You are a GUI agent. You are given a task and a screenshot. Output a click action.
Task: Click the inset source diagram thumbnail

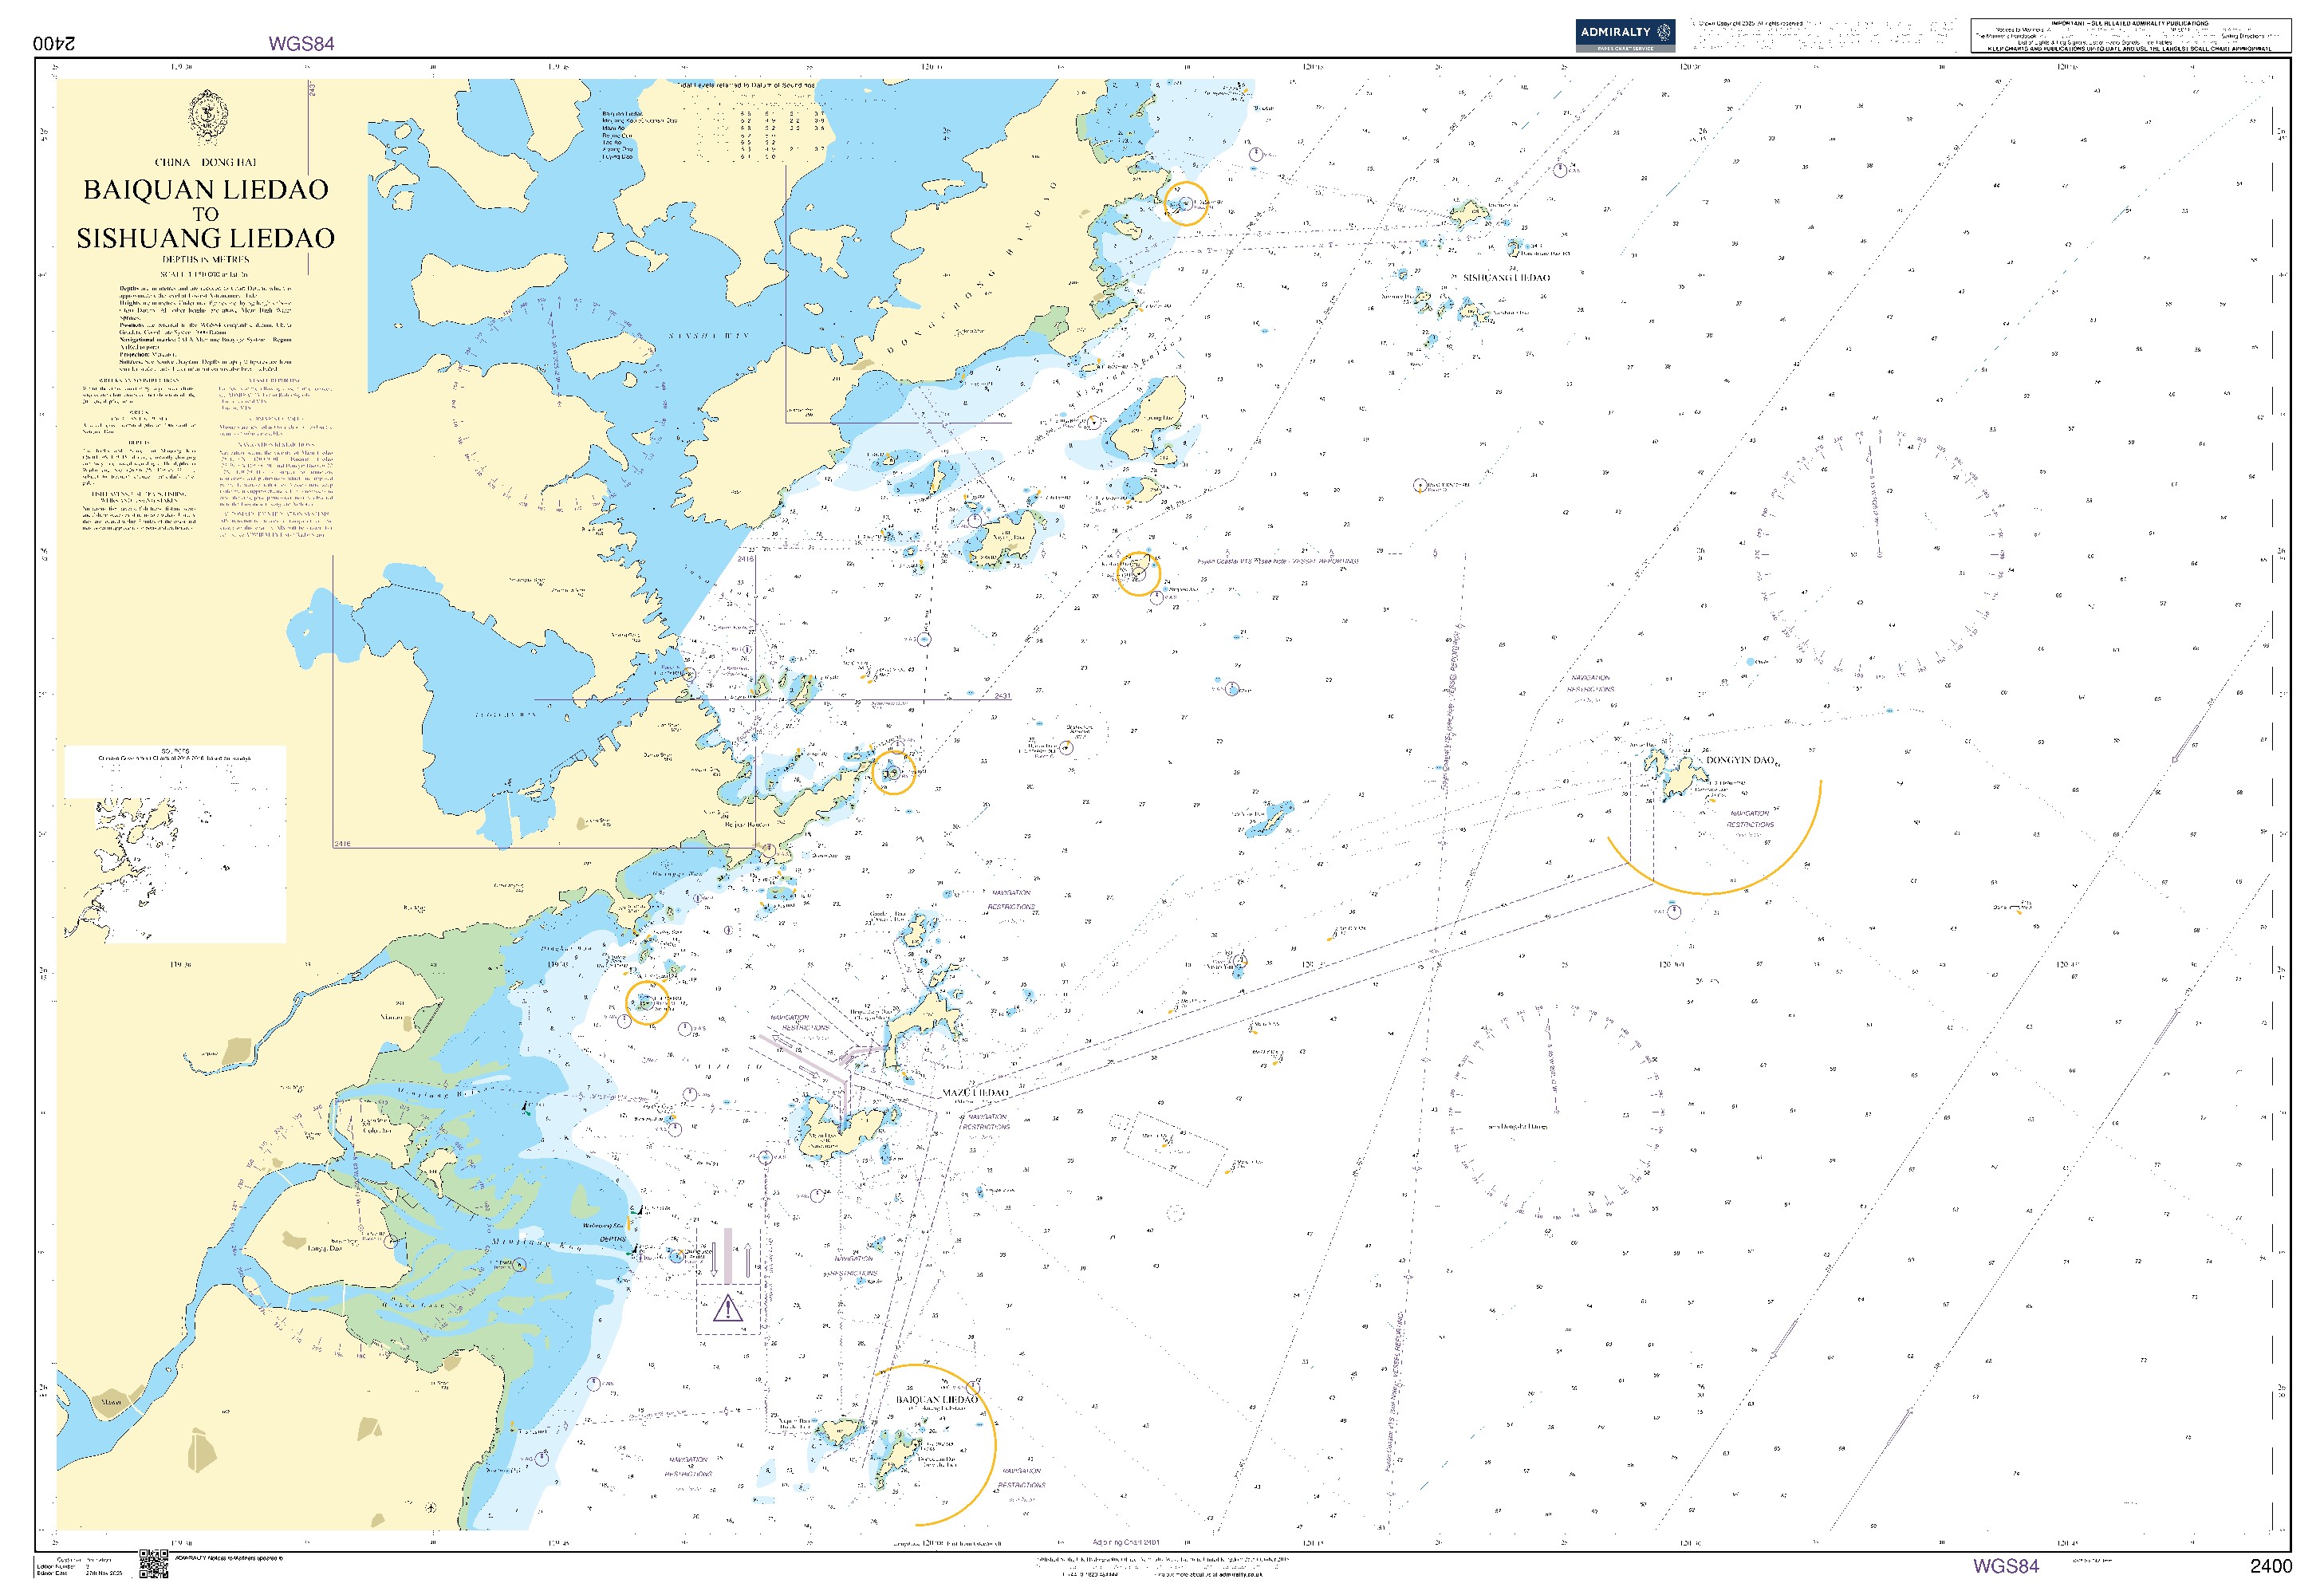[x=175, y=845]
